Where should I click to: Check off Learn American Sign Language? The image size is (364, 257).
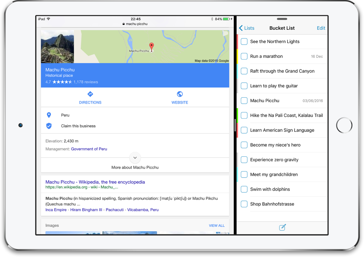pos(244,130)
